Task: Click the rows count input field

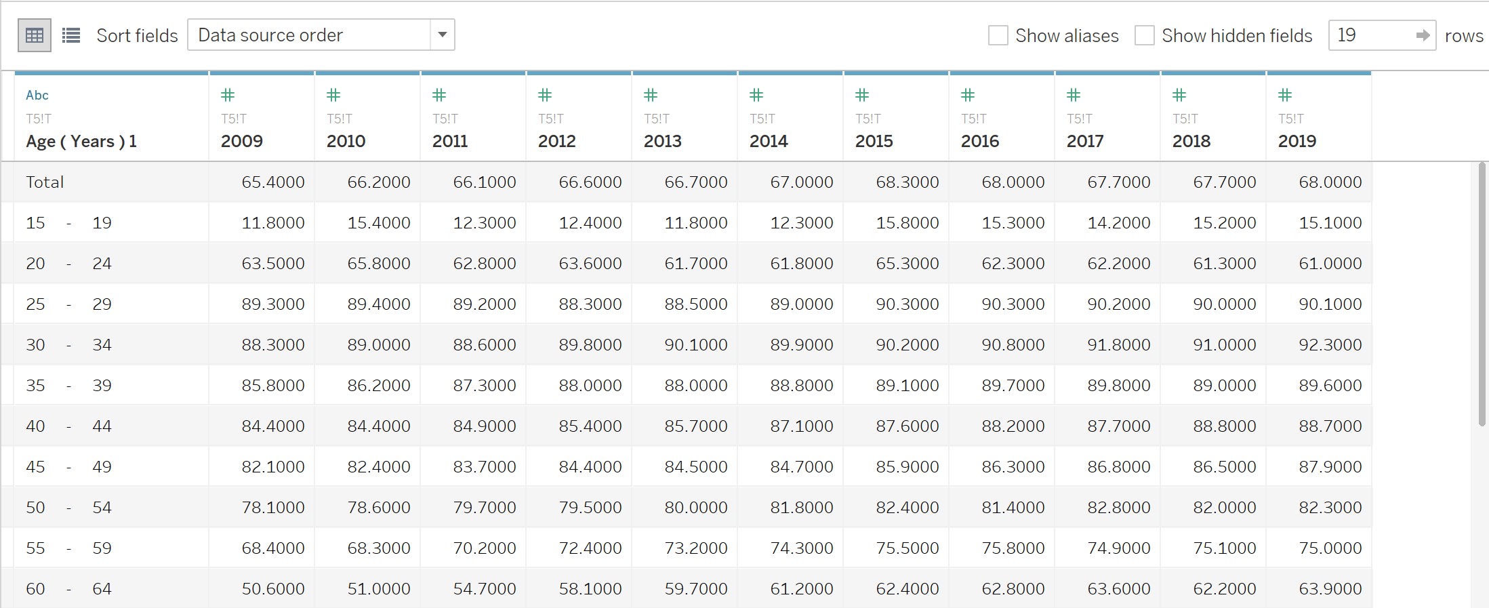Action: tap(1370, 35)
